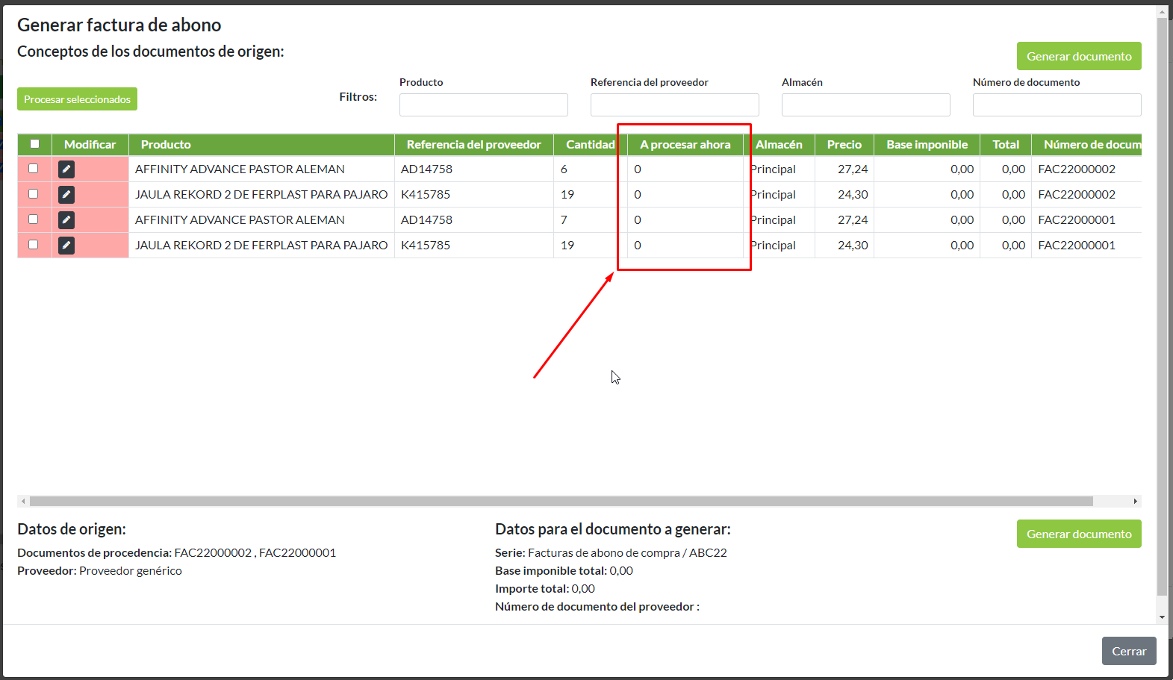
Task: Click A procesar ahora cell in first row
Action: pos(684,169)
